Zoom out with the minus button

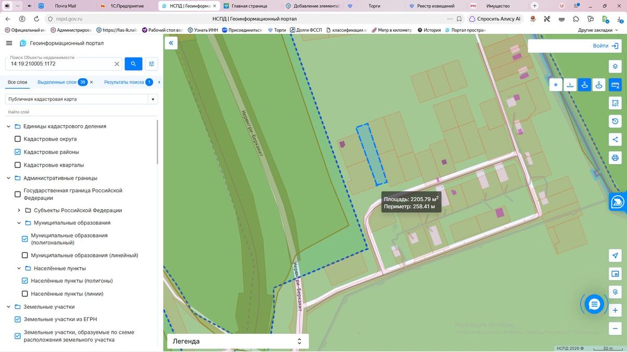pos(615,329)
